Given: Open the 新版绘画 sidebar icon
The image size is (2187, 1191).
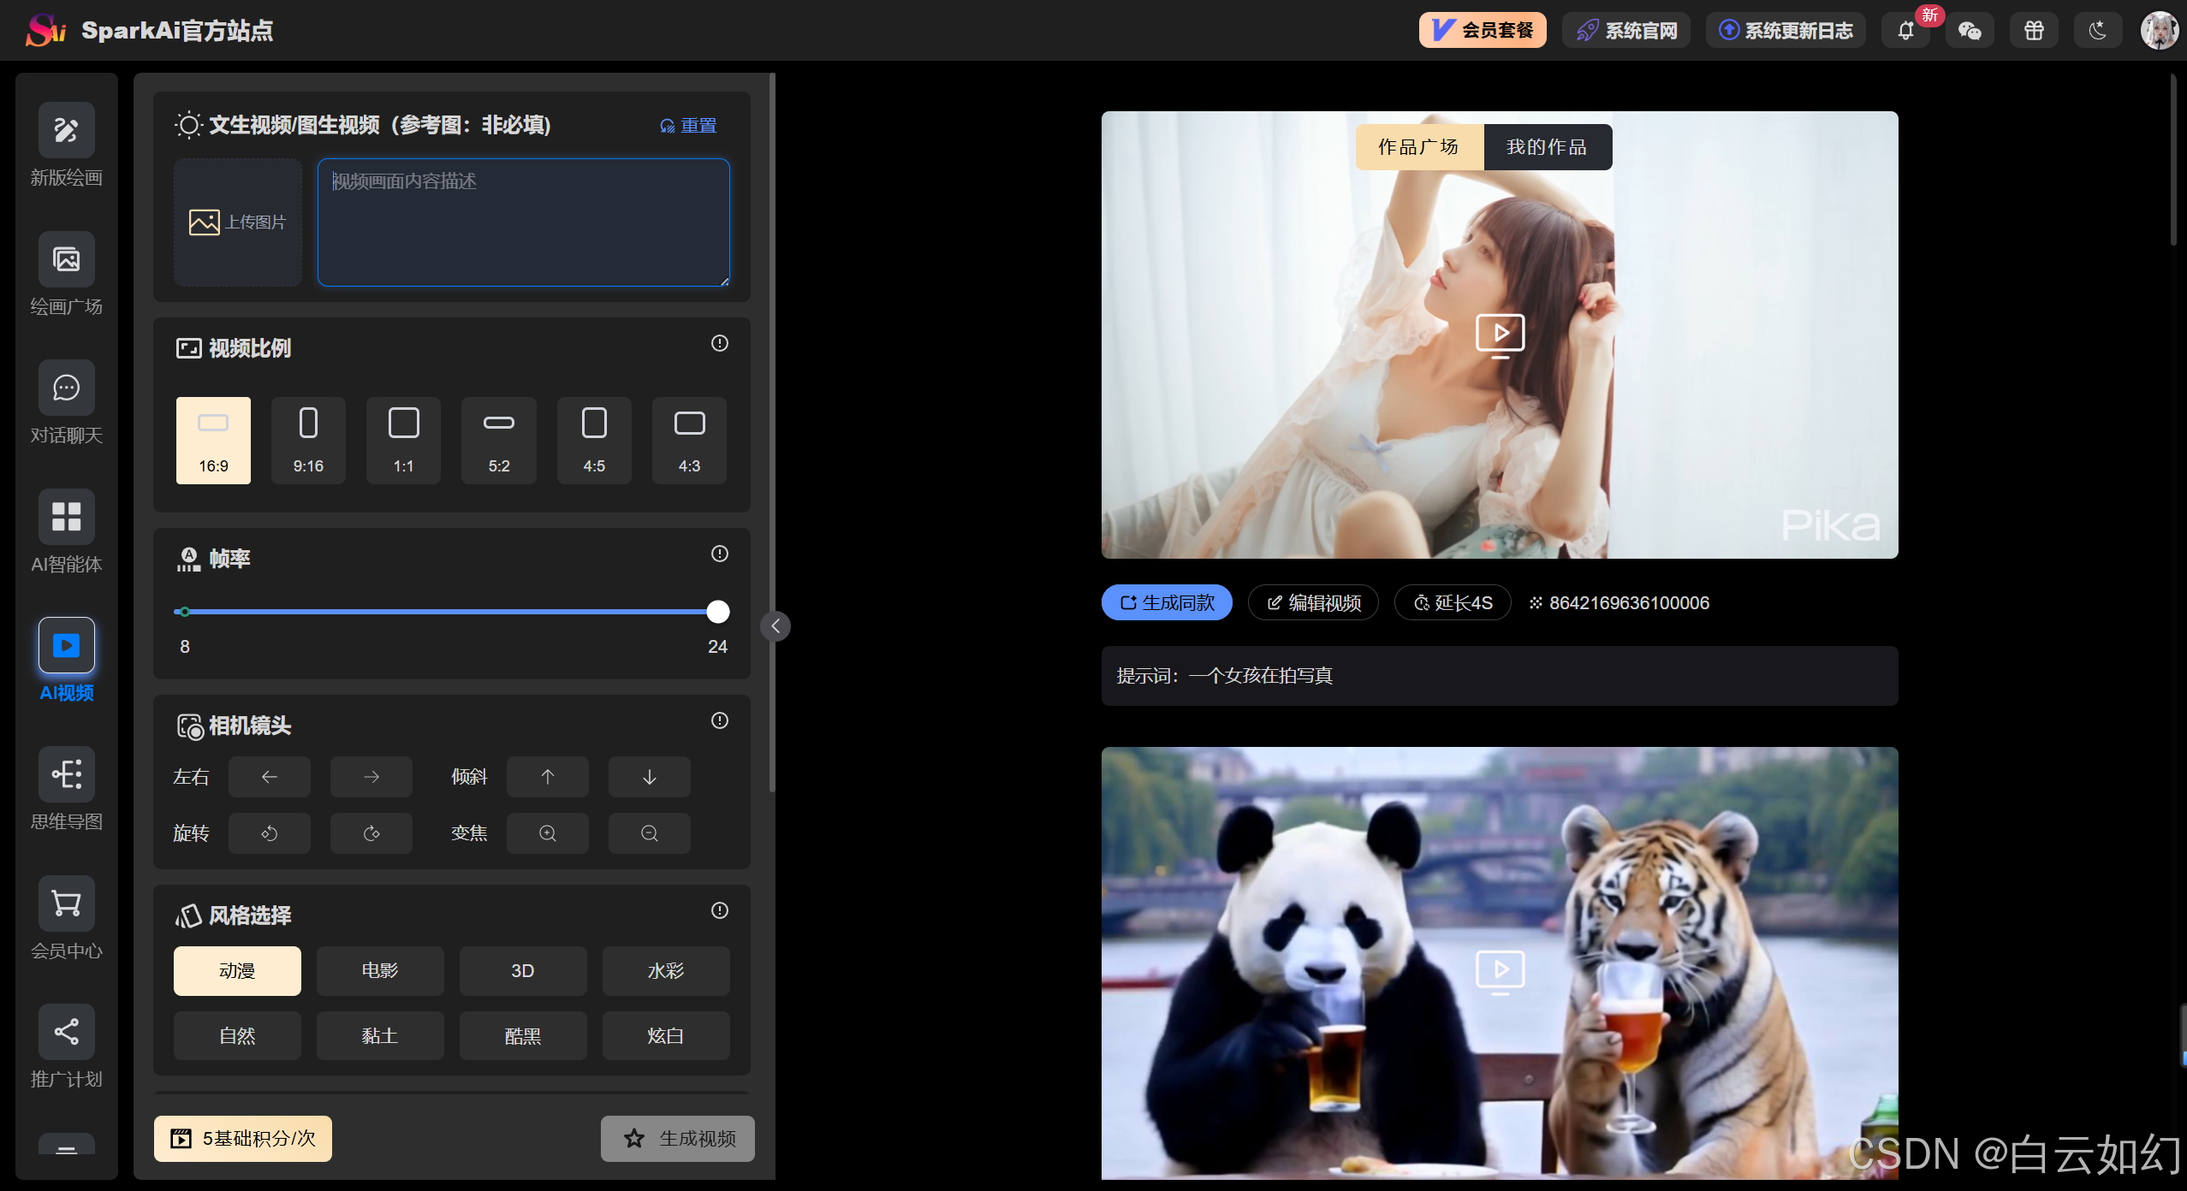Looking at the screenshot, I should pyautogui.click(x=66, y=130).
